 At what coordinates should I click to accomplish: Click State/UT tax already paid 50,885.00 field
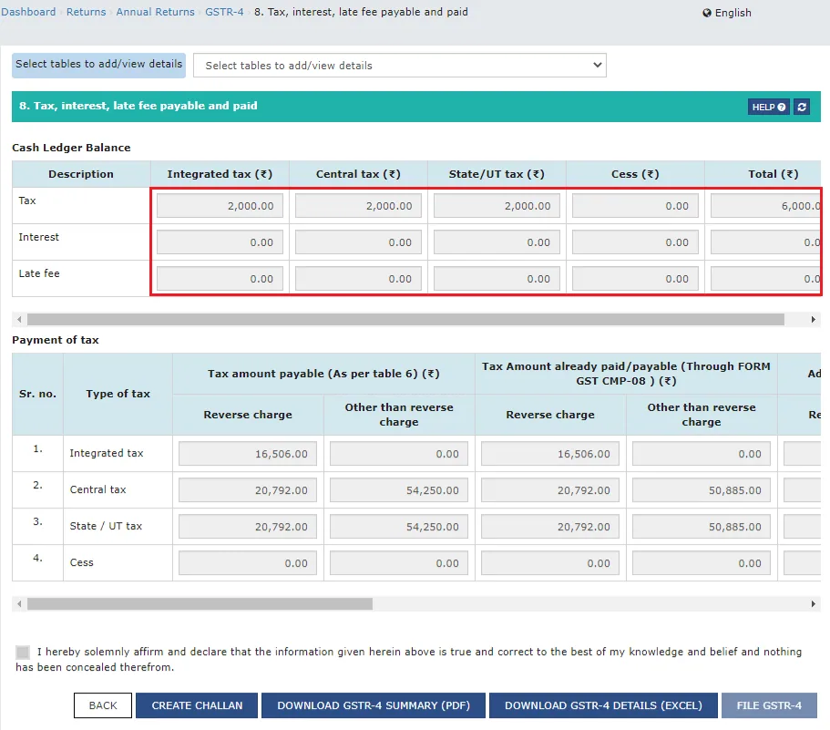[x=702, y=527]
